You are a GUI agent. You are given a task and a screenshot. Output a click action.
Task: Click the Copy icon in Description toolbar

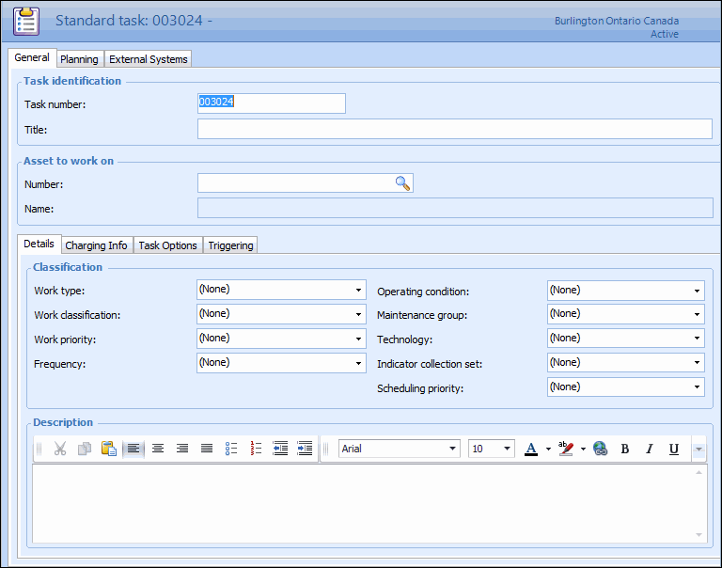tap(85, 449)
